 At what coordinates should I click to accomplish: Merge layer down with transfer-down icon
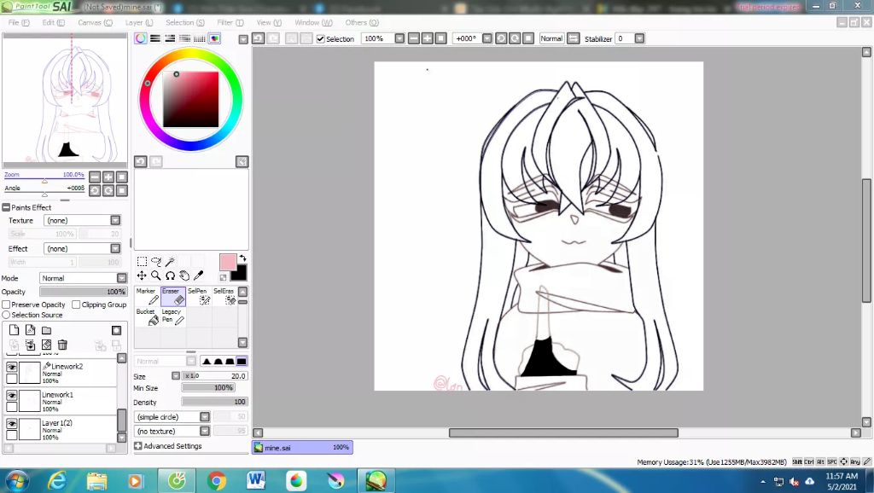(30, 345)
